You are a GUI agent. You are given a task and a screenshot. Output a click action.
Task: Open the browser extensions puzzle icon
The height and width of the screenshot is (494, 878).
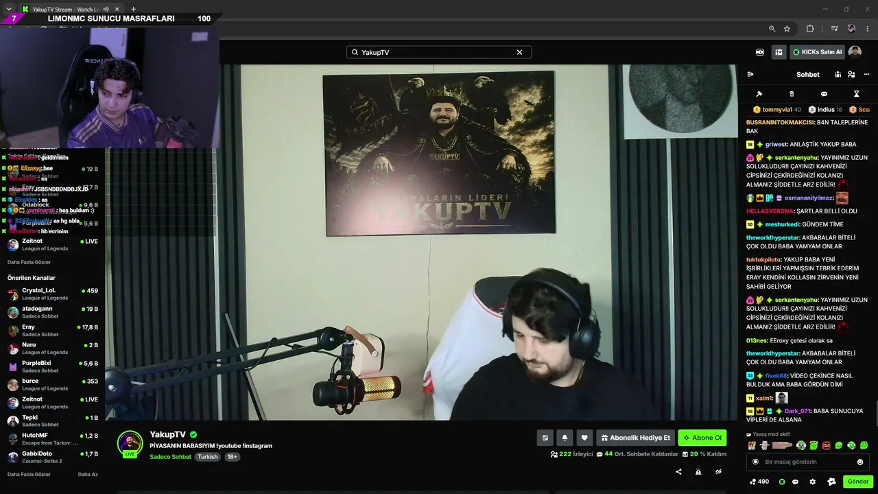coord(810,29)
